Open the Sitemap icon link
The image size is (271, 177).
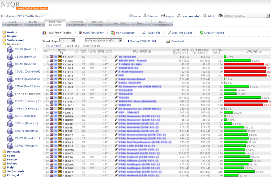tap(145, 16)
